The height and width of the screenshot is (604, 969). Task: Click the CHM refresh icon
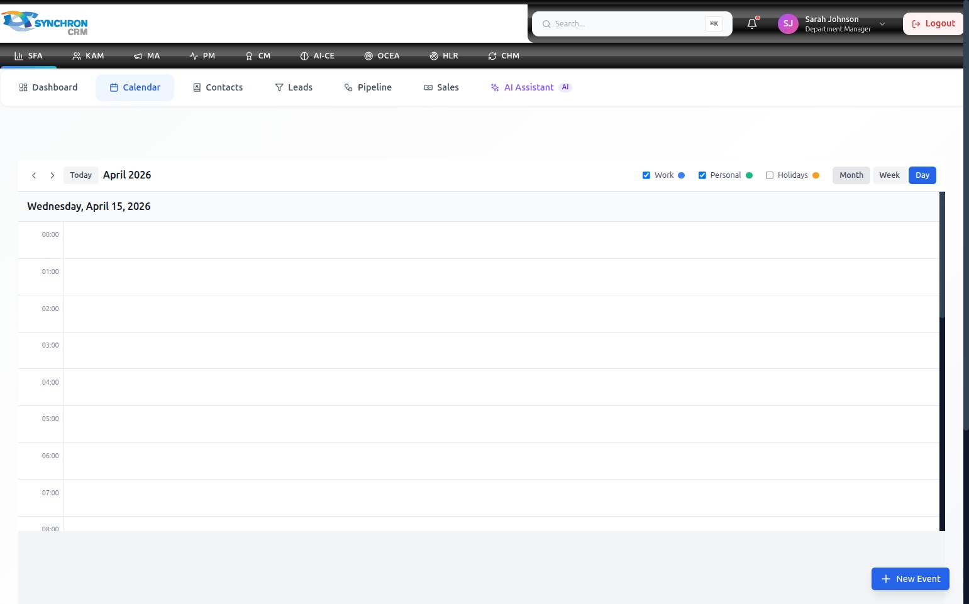pyautogui.click(x=492, y=56)
